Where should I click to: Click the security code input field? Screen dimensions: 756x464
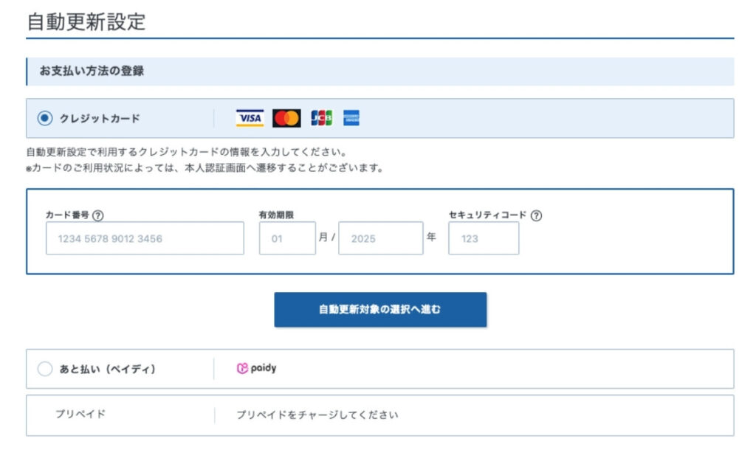[x=484, y=238]
